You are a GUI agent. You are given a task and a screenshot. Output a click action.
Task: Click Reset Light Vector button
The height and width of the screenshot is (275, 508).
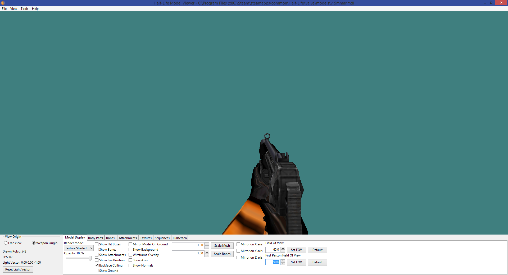click(18, 269)
